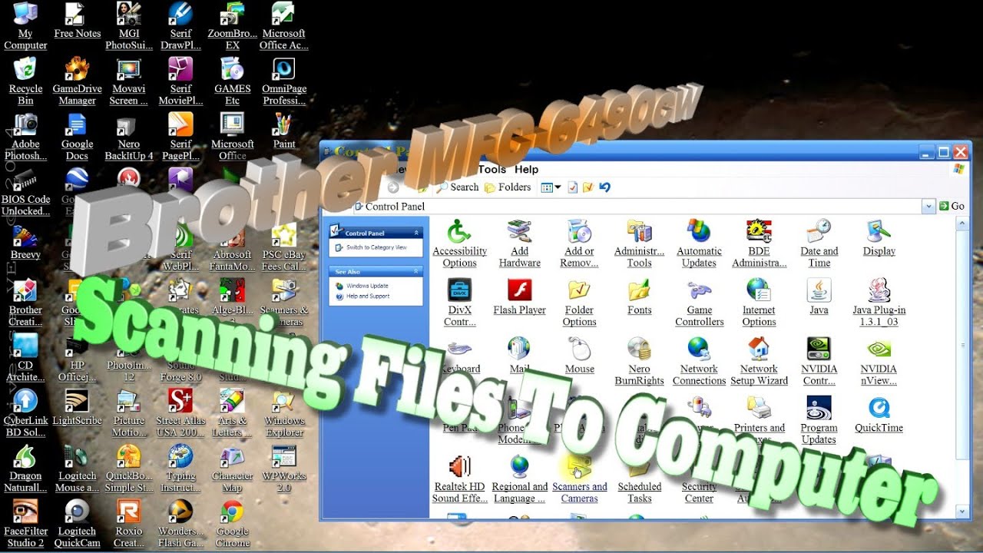The height and width of the screenshot is (553, 983).
Task: Select Adobe Photoshop desktop shortcut
Action: tap(25, 137)
